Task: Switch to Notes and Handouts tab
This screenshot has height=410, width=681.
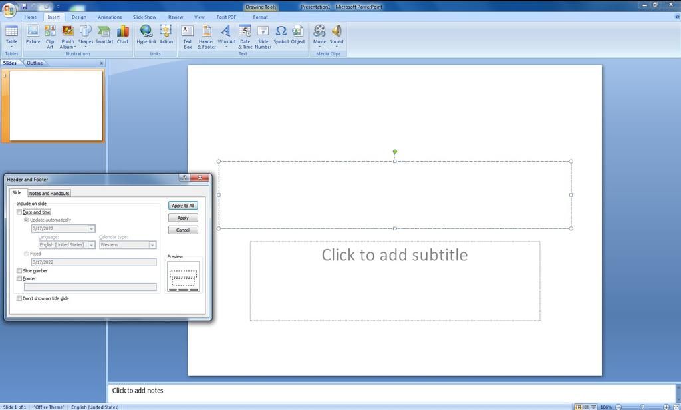Action: [49, 193]
